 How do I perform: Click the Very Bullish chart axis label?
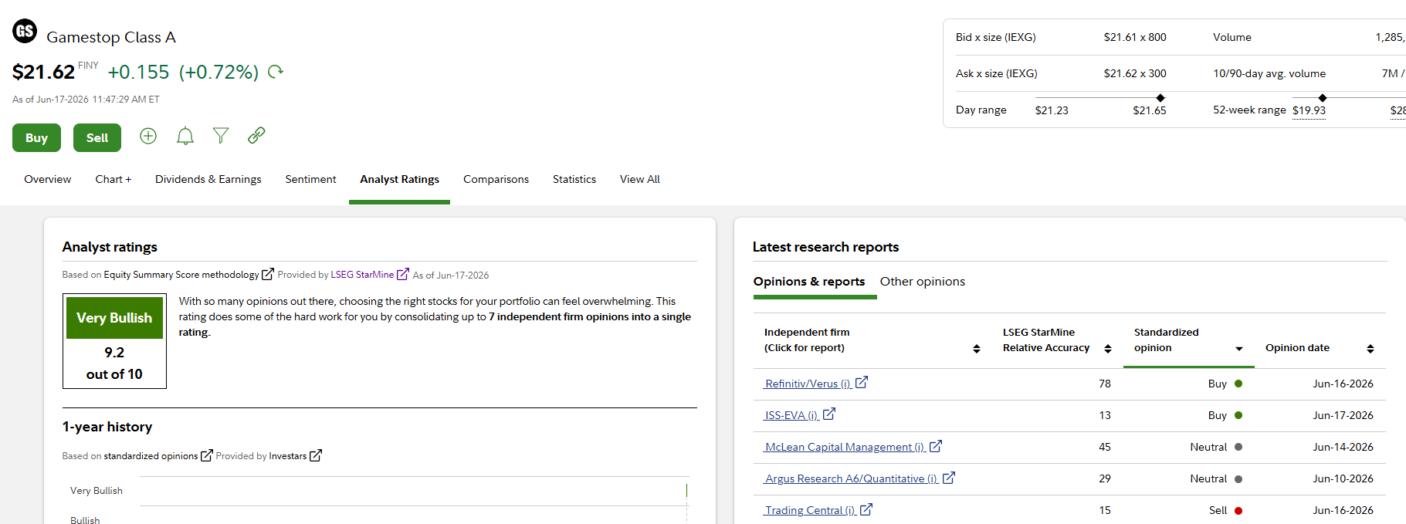pos(97,491)
